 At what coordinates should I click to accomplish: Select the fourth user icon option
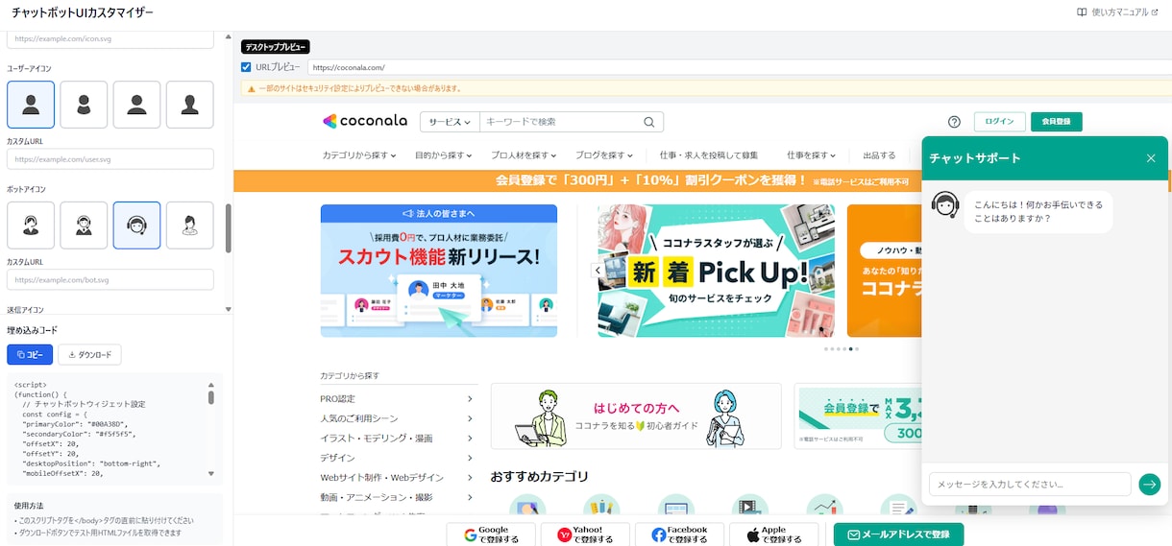click(x=189, y=105)
